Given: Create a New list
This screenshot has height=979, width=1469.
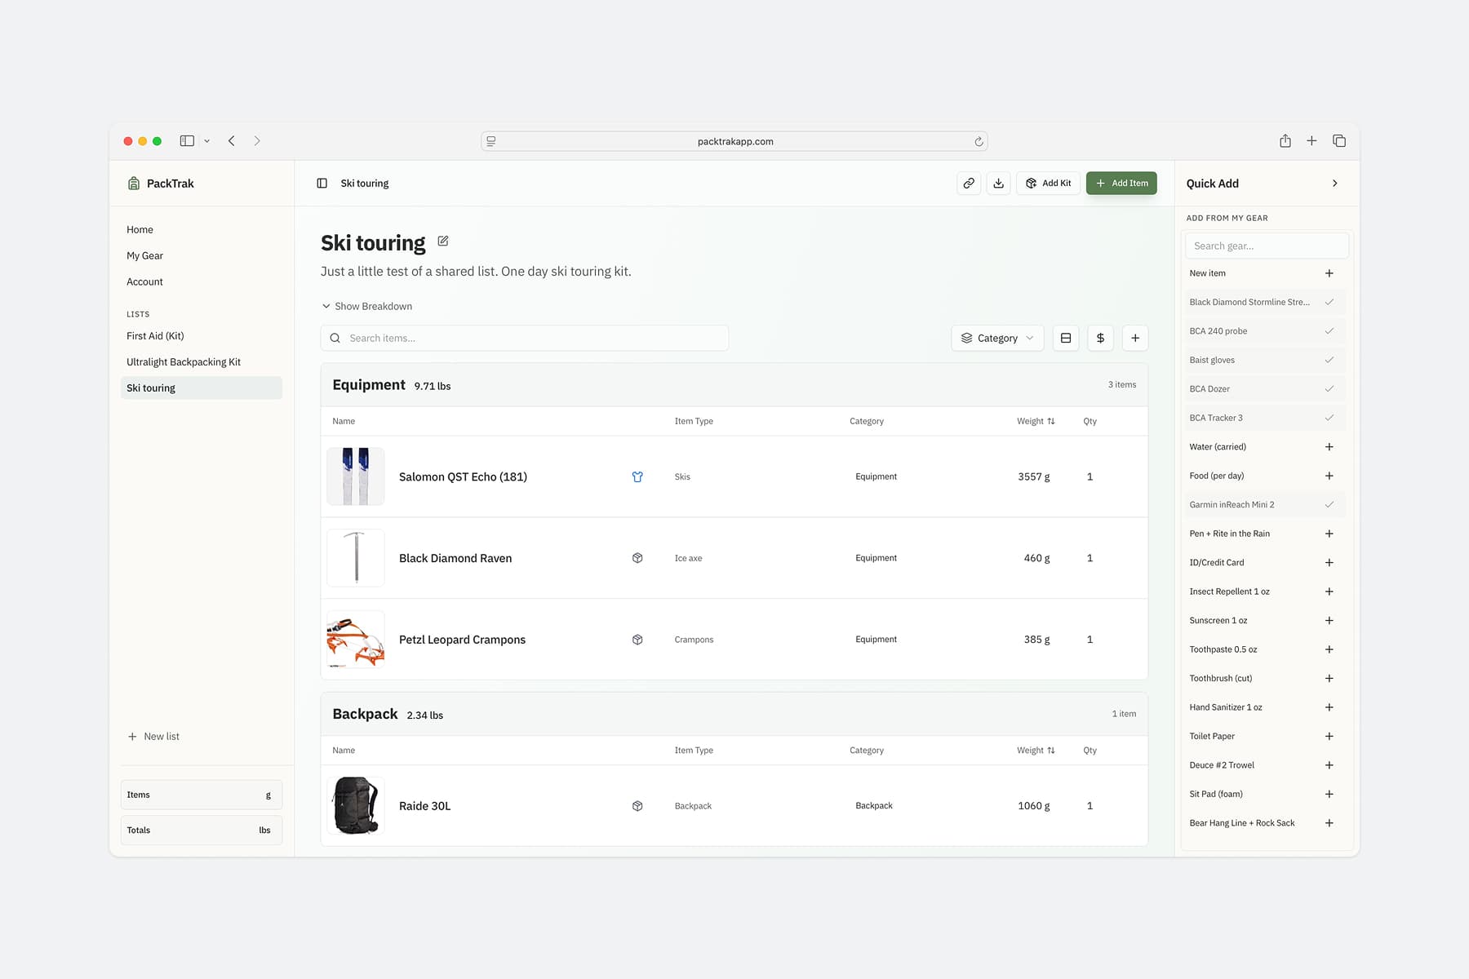Looking at the screenshot, I should pyautogui.click(x=153, y=736).
